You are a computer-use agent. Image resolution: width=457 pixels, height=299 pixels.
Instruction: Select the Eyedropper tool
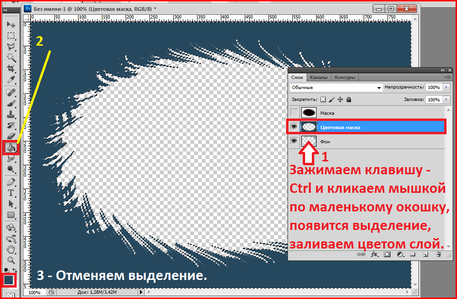[x=11, y=79]
